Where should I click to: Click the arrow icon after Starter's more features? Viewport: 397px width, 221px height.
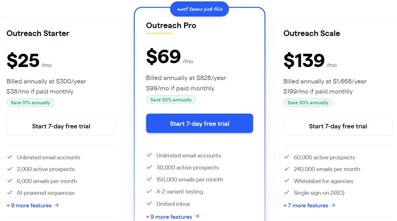click(x=57, y=205)
